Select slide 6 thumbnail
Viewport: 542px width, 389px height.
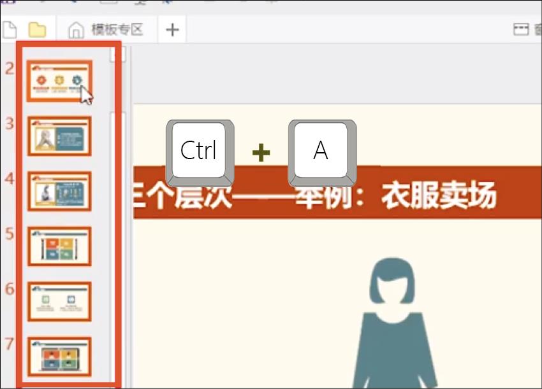click(59, 301)
